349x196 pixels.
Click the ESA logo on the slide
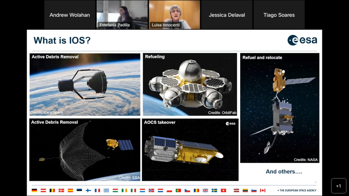point(302,40)
